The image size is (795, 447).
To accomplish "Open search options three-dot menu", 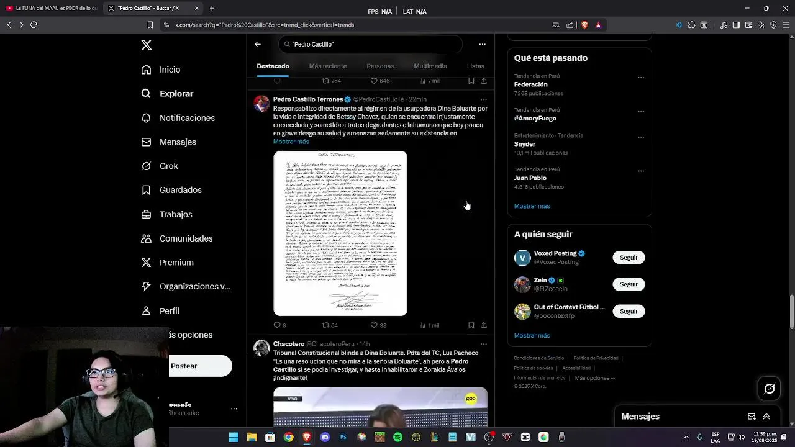I will click(483, 44).
